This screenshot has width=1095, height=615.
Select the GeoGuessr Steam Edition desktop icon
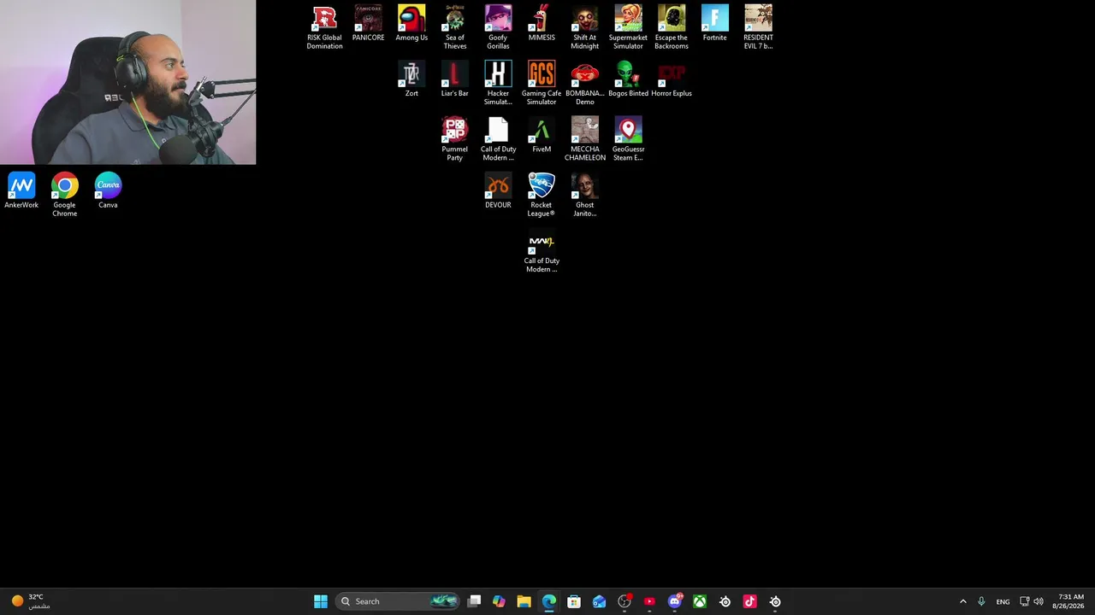(628, 139)
